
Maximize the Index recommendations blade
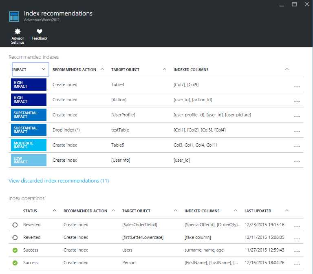point(294,4)
